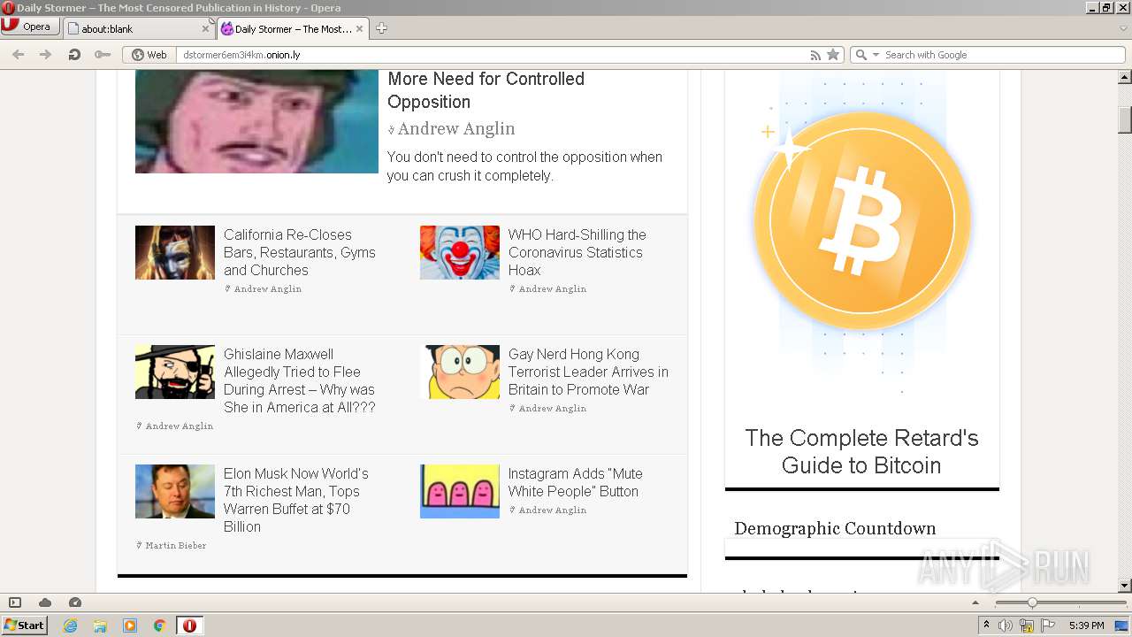Image resolution: width=1132 pixels, height=637 pixels.
Task: Open the Windows Start menu
Action: (x=24, y=625)
